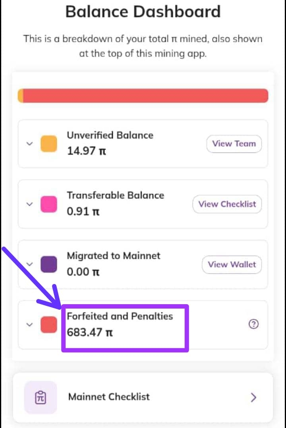The image size is (286, 428).
Task: Click the help question mark icon
Action: (253, 324)
